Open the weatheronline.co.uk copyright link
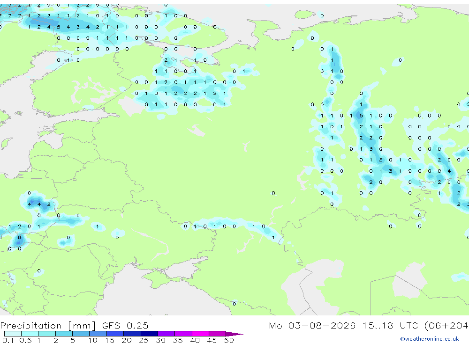The height and width of the screenshot is (343, 469). click(x=430, y=338)
